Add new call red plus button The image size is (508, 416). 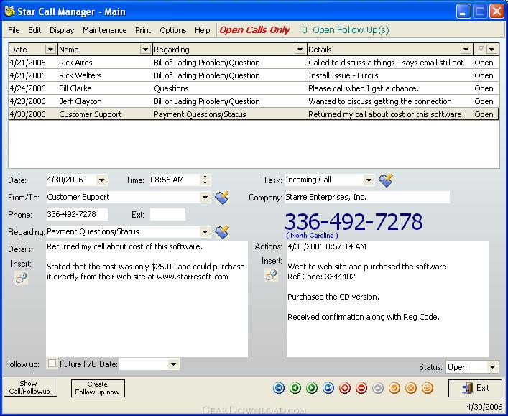[x=345, y=388]
